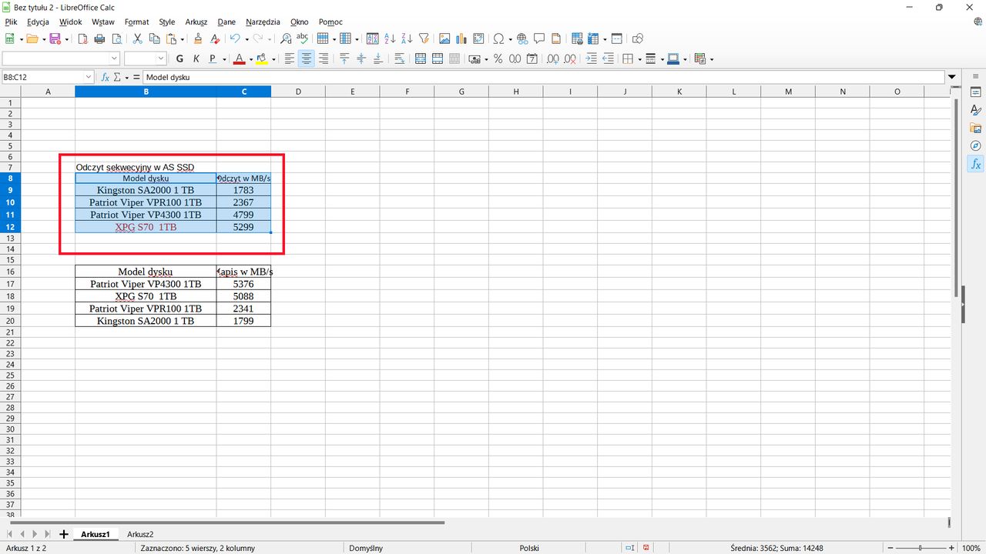The height and width of the screenshot is (554, 986).
Task: Toggle Align right button
Action: point(324,58)
